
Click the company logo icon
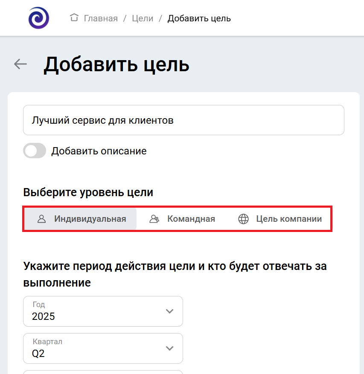coord(38,18)
